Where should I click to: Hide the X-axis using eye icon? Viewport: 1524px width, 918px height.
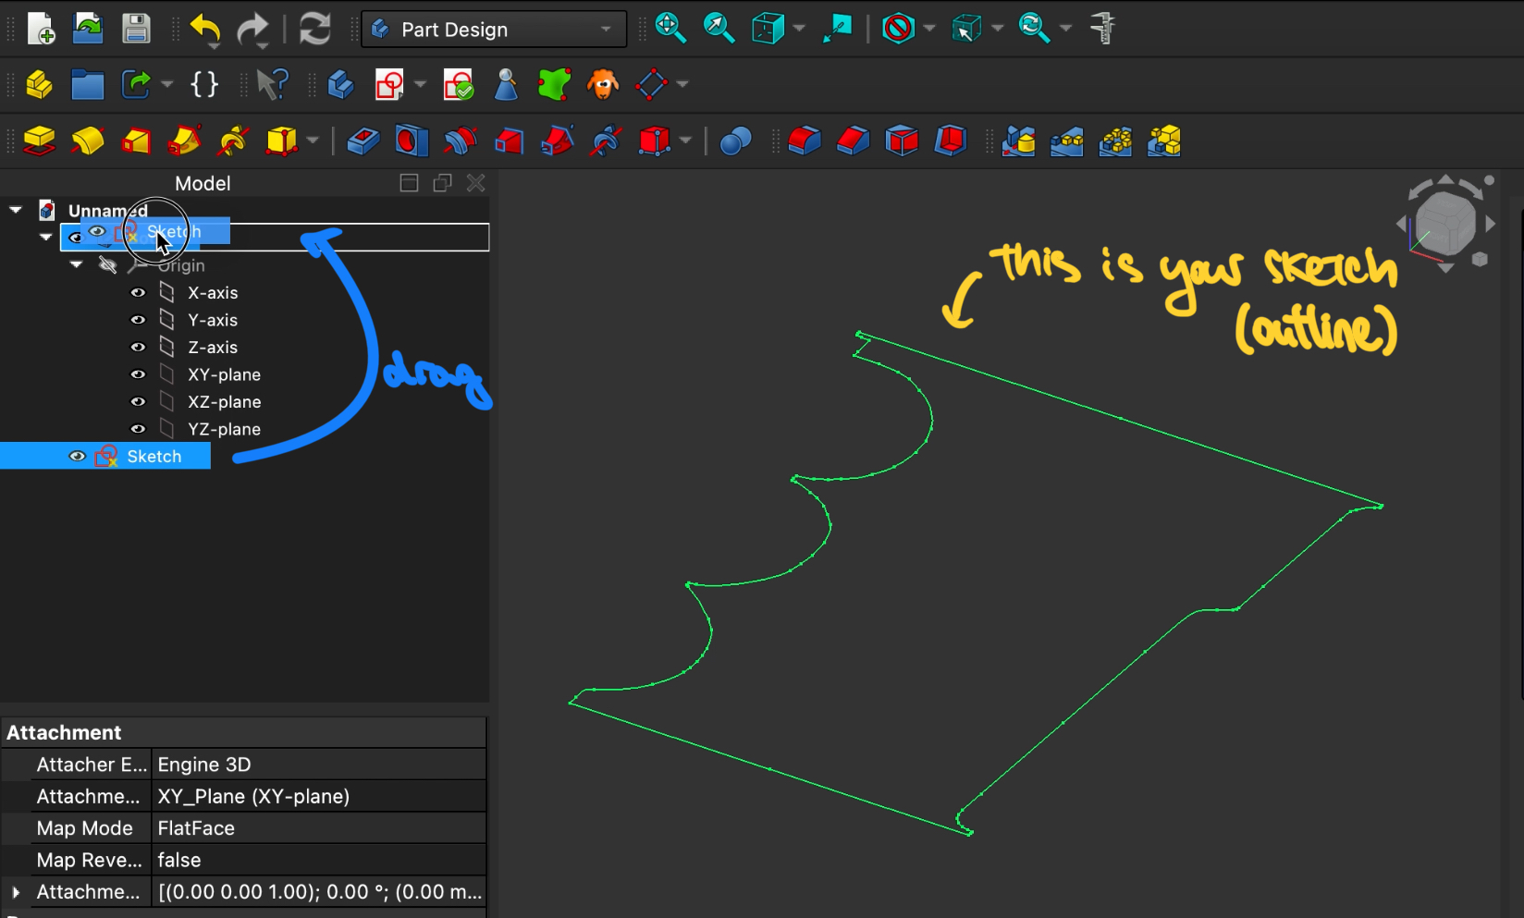(x=138, y=292)
